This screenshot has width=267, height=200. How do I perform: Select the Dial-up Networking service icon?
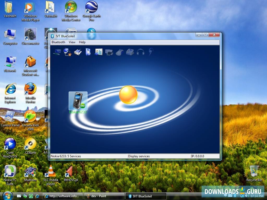(67, 52)
